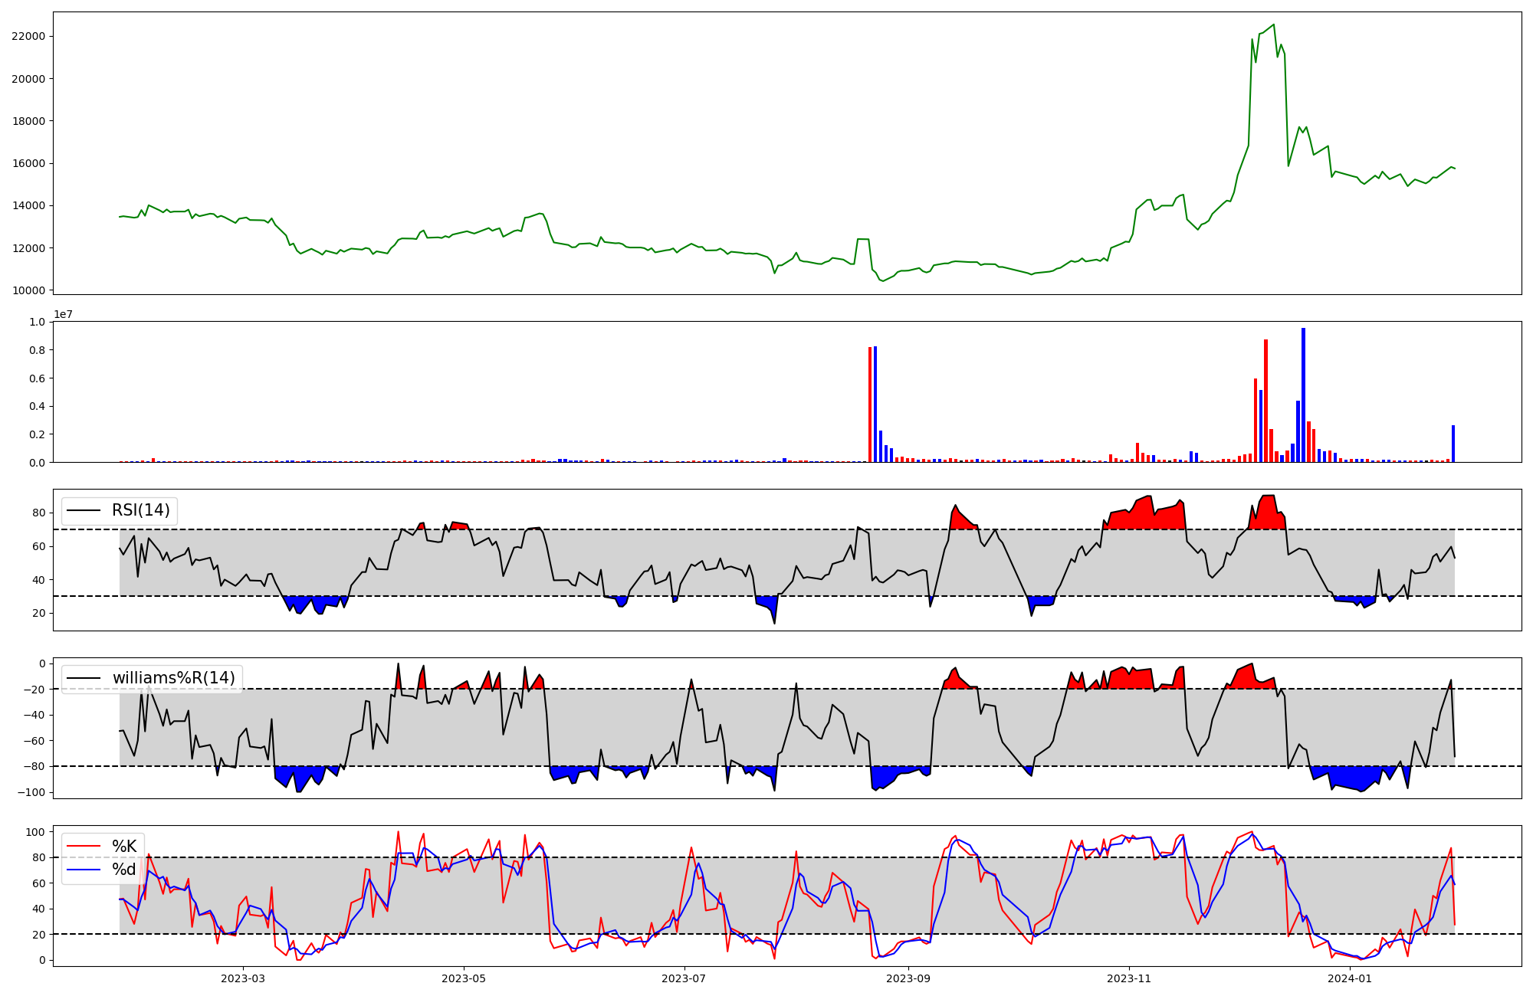Select the %K legend entry text
Viewport: 1533px width, 996px height.
click(x=124, y=847)
